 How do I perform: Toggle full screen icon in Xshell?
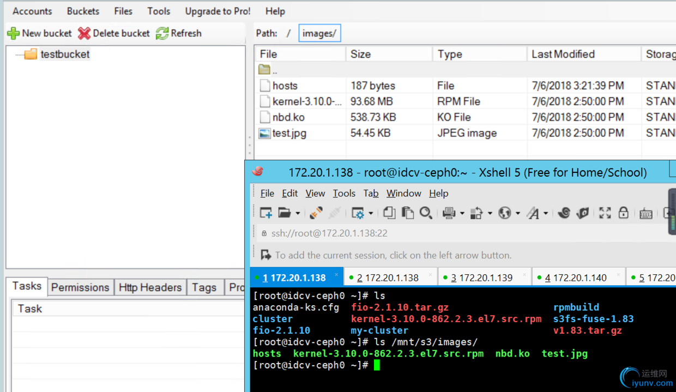pos(605,213)
